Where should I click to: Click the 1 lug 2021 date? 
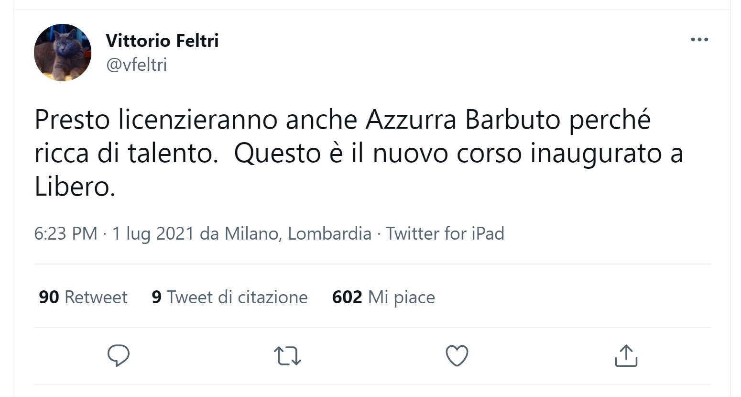[x=153, y=233]
